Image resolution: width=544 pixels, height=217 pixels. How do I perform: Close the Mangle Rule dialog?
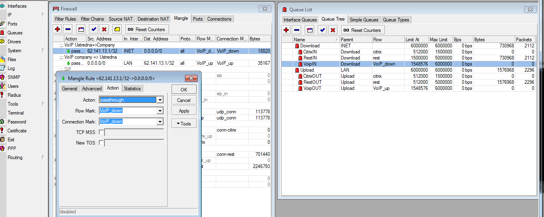[191, 78]
